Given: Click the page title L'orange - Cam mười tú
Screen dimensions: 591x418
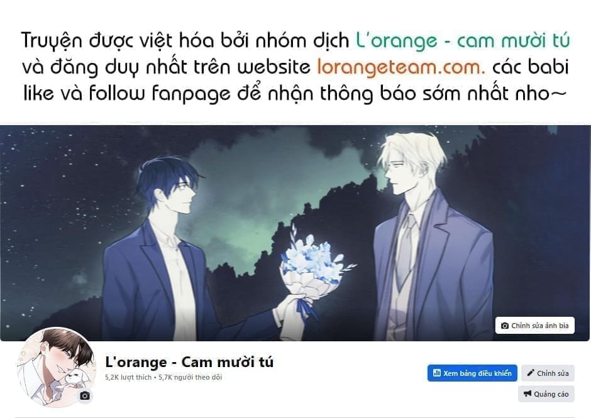Looking at the screenshot, I should [x=189, y=362].
